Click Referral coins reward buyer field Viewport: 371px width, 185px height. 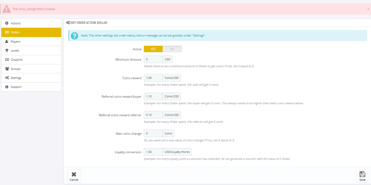[153, 96]
